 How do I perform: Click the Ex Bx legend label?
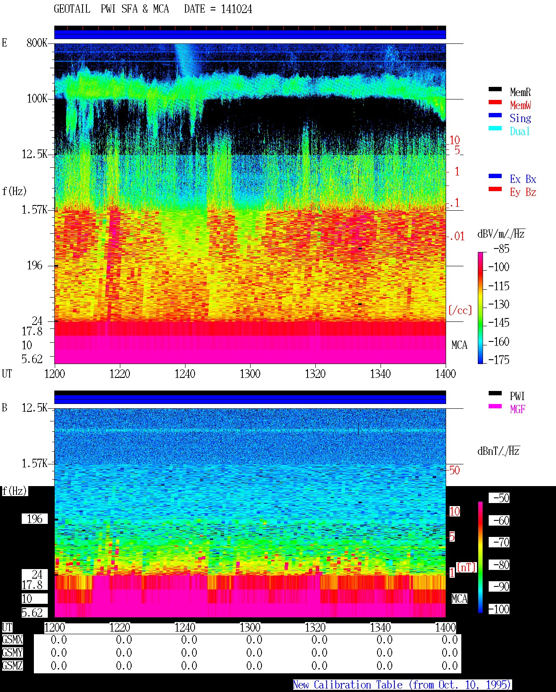tap(523, 179)
